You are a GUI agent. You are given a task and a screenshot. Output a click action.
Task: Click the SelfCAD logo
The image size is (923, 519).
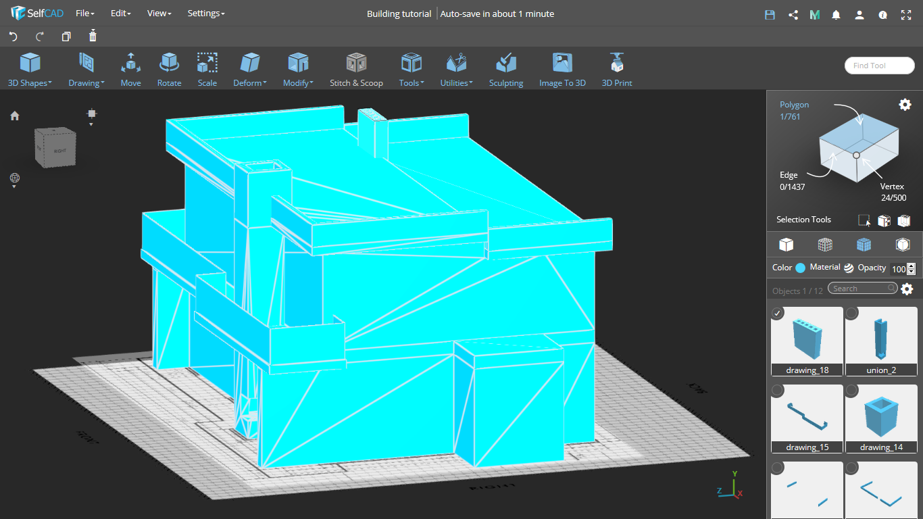point(37,14)
